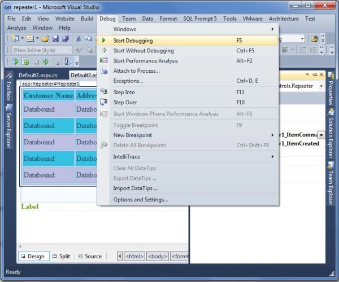Viewport: 339px width, 282px height.
Task: Select Step Over from Debug menu
Action: click(x=188, y=102)
